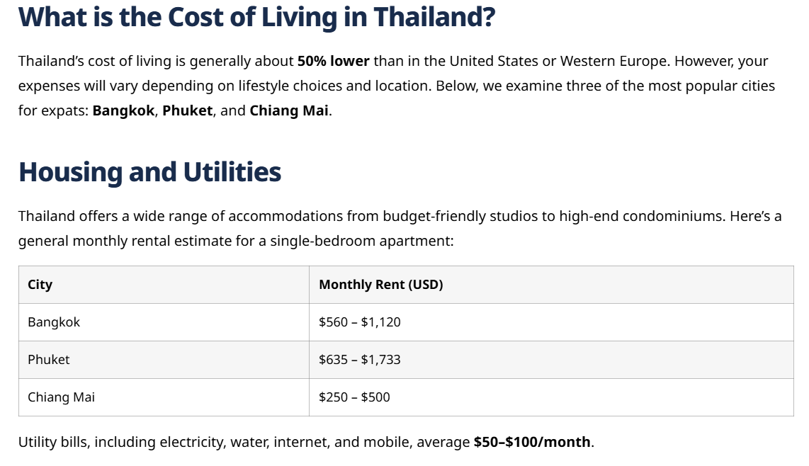Click the "Housing and Utilities" heading

click(x=149, y=172)
